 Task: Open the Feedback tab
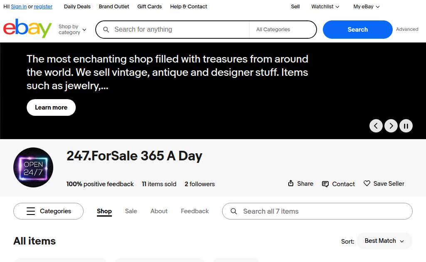click(195, 211)
